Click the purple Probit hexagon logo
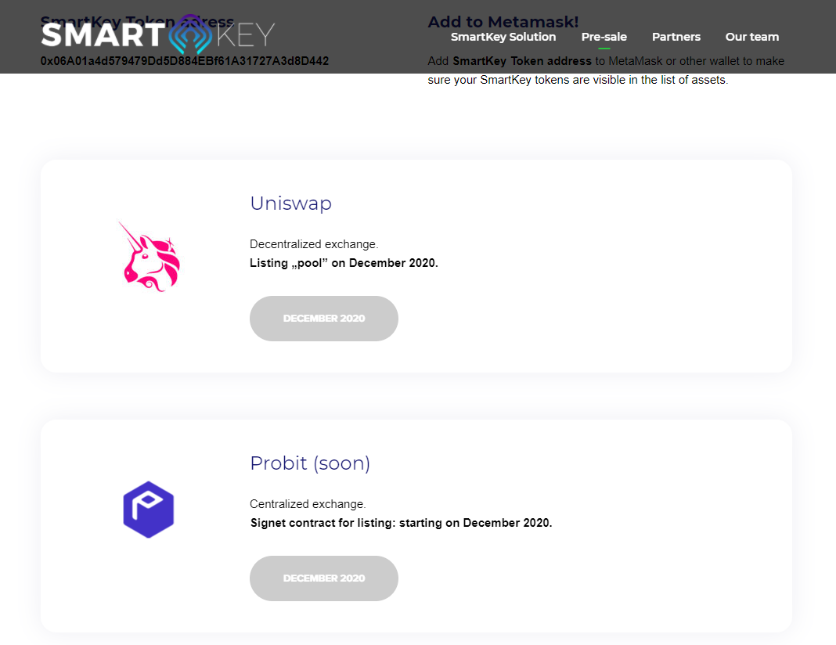836x645 pixels. pyautogui.click(x=149, y=510)
